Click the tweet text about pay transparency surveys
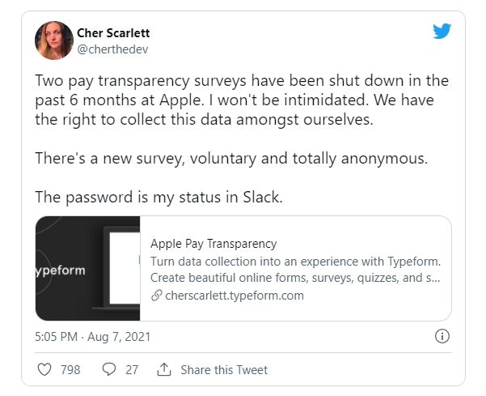This screenshot has width=486, height=396. point(242,101)
